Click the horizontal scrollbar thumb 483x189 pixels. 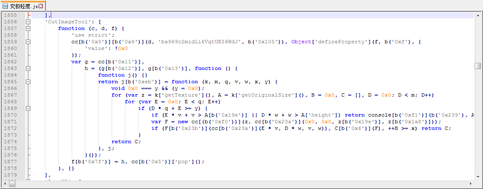point(13,184)
